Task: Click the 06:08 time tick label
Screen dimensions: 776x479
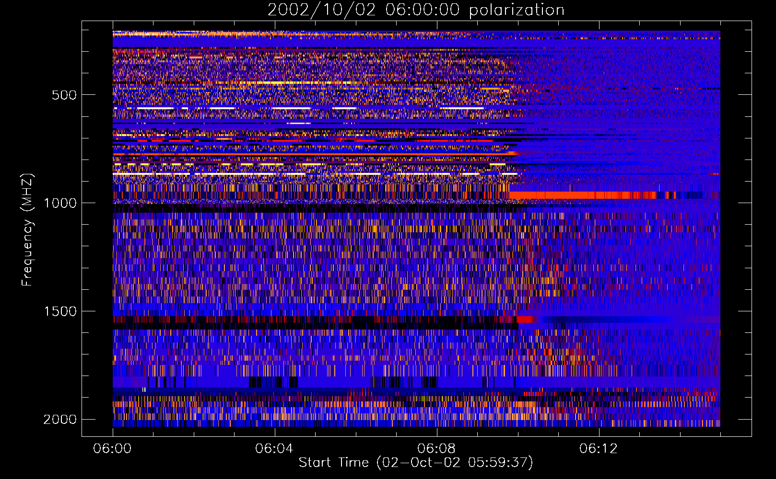Action: coord(436,449)
